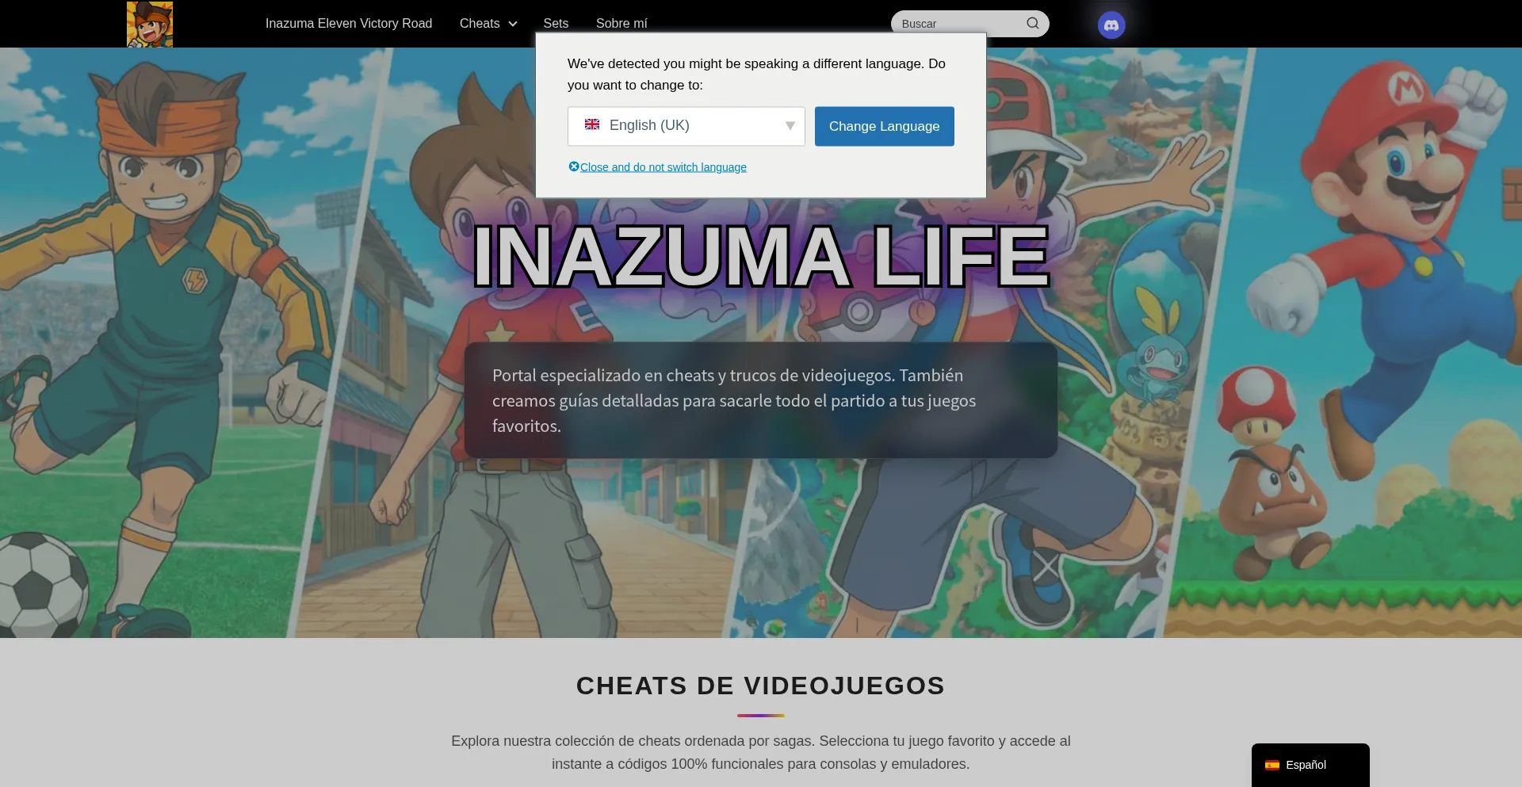
Task: Open Inazuma Eleven Victory Road menu
Action: tap(349, 23)
